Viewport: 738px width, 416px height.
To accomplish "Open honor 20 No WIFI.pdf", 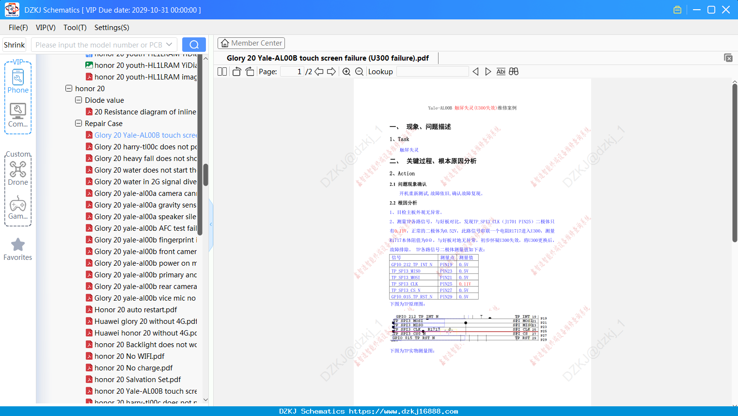I will [x=125, y=356].
